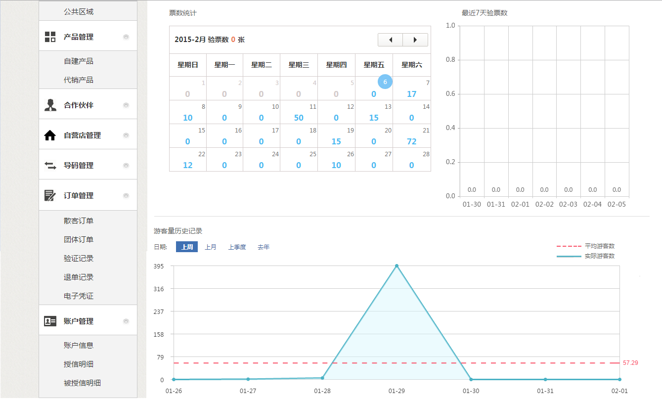
Task: Open 散客订单 in sidebar
Action: (x=79, y=221)
